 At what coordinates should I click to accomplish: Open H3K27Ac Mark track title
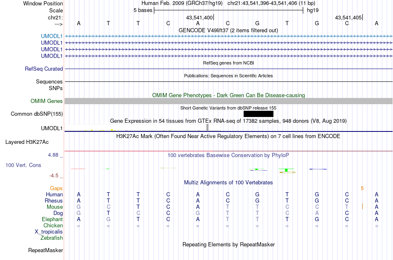coord(228,136)
